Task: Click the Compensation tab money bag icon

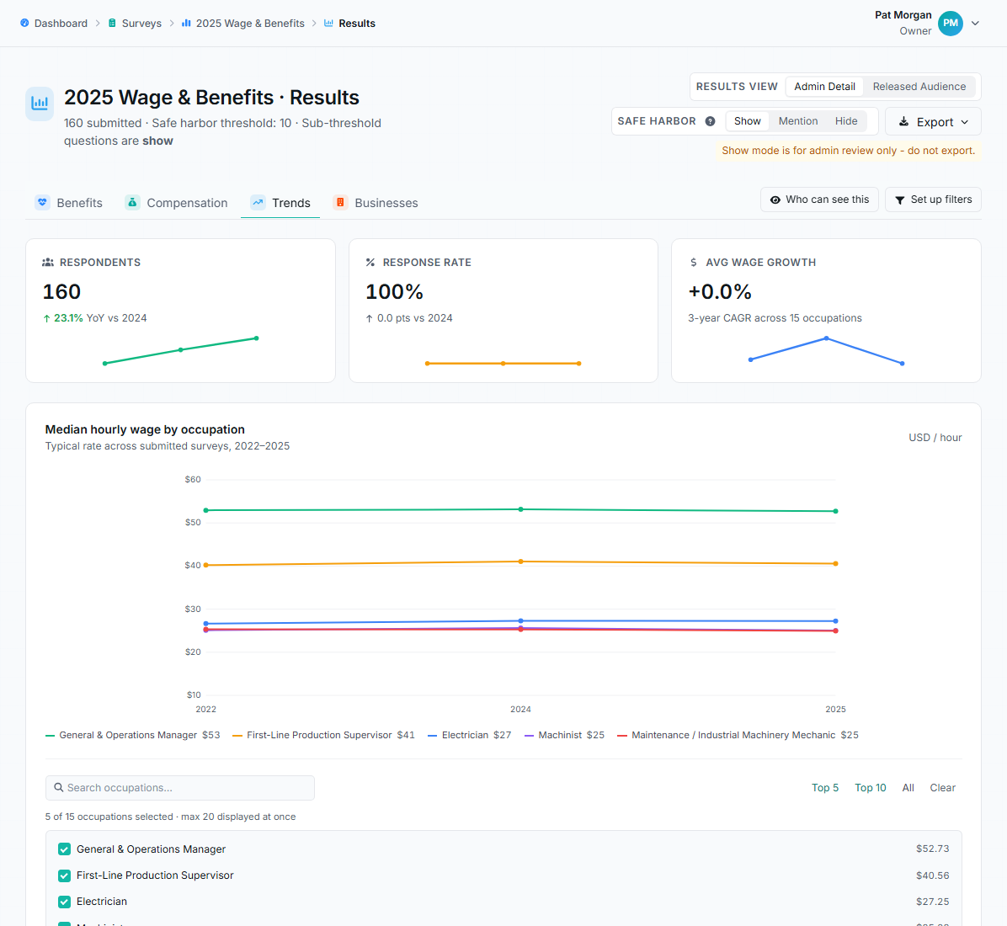Action: point(132,202)
